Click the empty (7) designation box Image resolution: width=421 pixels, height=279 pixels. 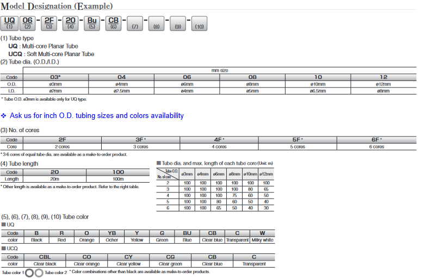pyautogui.click(x=135, y=23)
